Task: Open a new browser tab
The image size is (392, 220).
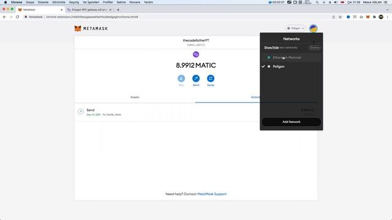Action: [118, 10]
